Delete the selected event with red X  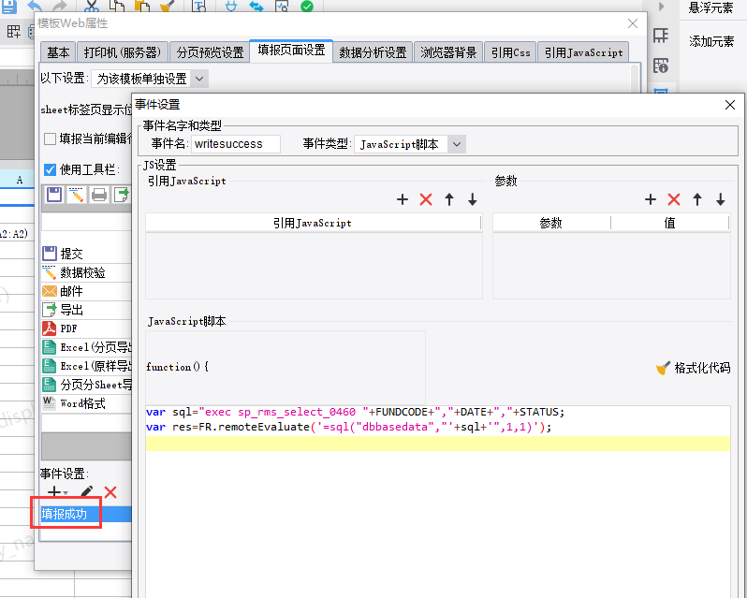click(x=110, y=492)
